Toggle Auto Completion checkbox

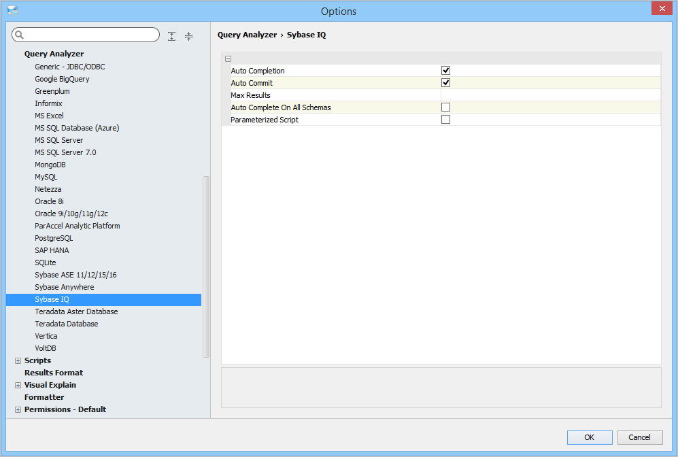coord(445,71)
